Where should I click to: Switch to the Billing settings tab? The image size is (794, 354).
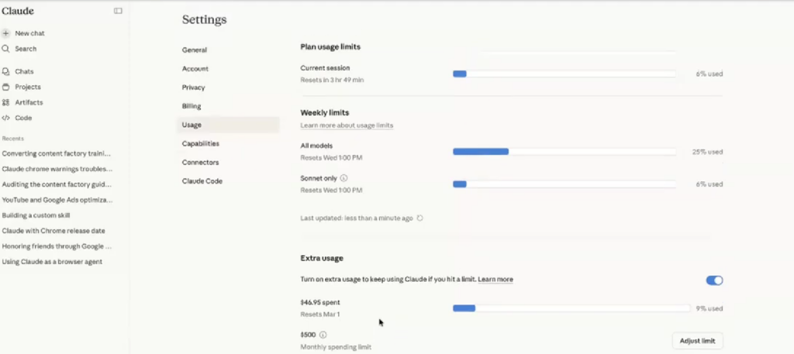(192, 106)
